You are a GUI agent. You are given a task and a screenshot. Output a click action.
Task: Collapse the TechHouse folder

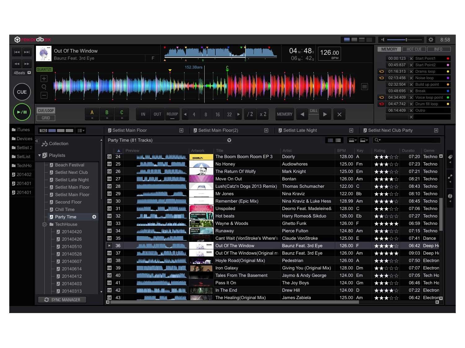(45, 224)
